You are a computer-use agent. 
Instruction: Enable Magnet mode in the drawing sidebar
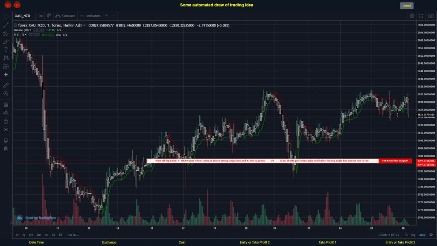6,105
